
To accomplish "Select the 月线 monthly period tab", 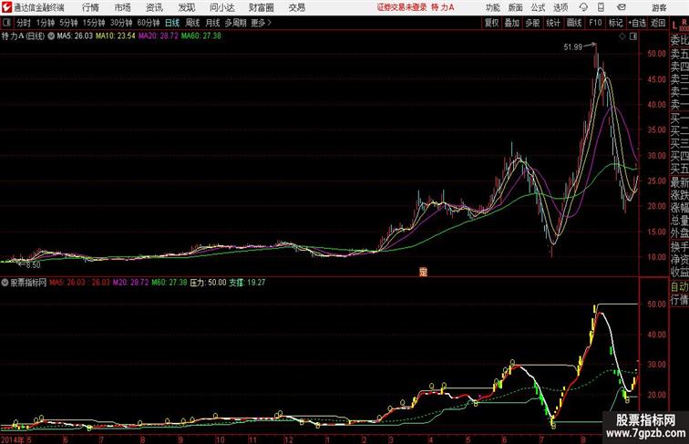I will pos(212,23).
